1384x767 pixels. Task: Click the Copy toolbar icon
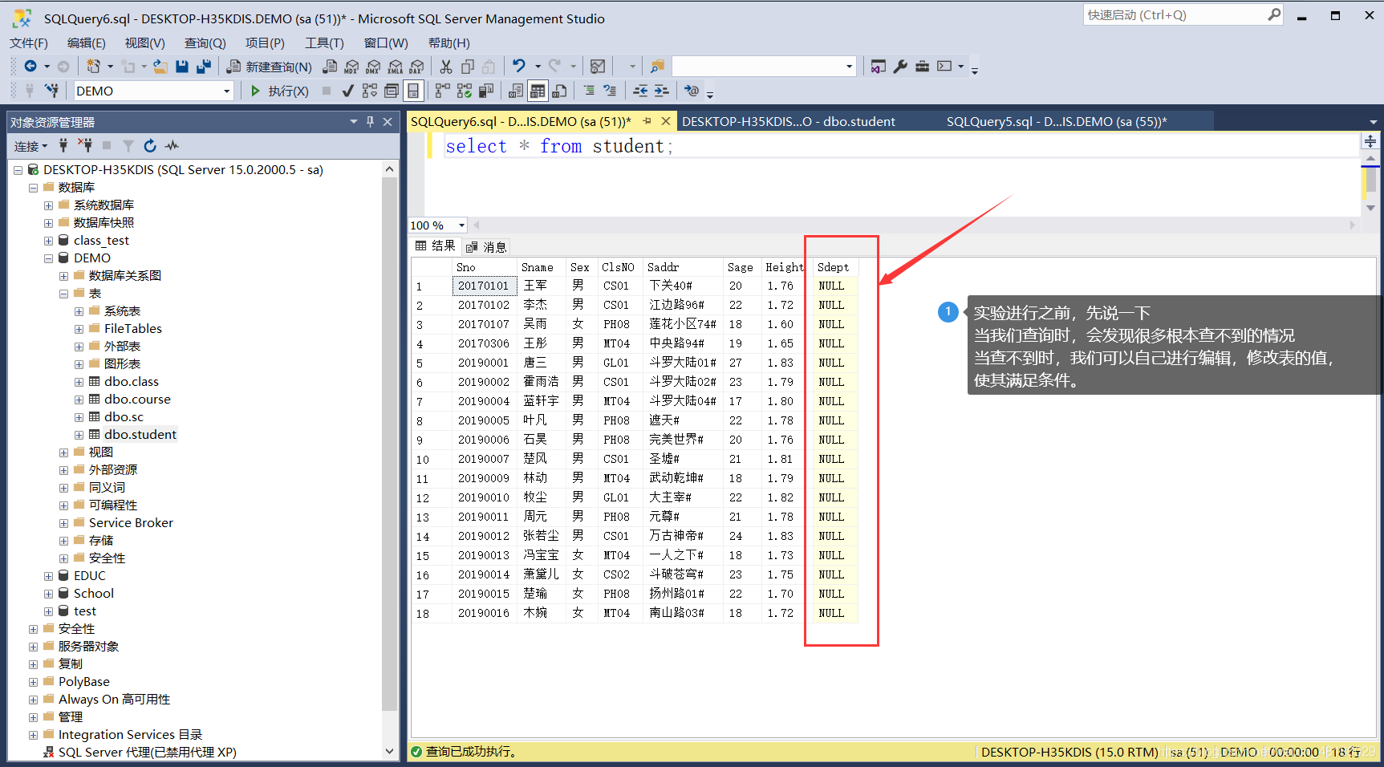[x=468, y=67]
